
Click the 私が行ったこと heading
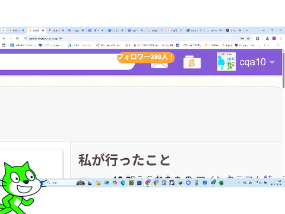(124, 160)
